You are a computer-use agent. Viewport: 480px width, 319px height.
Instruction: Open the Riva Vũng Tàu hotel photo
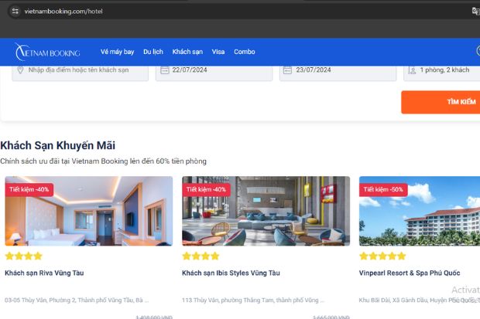tap(89, 211)
